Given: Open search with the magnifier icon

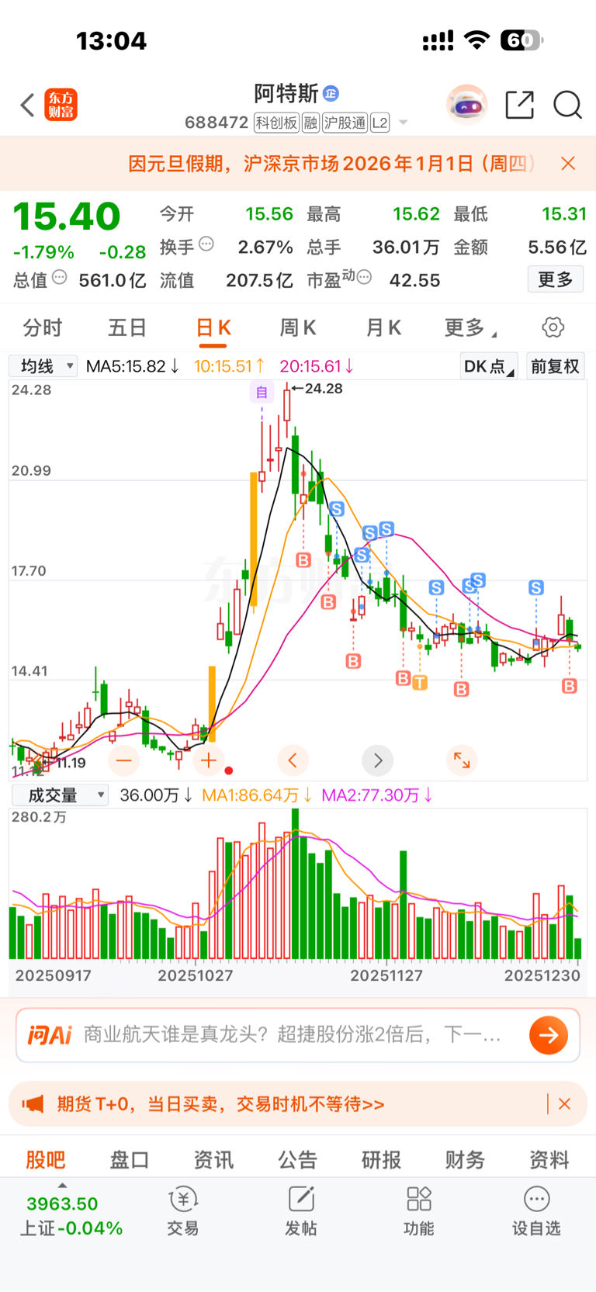Looking at the screenshot, I should click(x=567, y=105).
